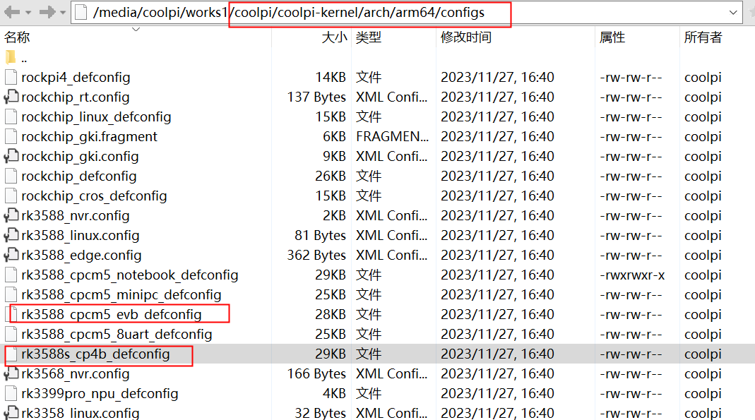Click the file name rk3588_cpcm5_notebook_defconfig
This screenshot has height=420, width=755.
[129, 274]
